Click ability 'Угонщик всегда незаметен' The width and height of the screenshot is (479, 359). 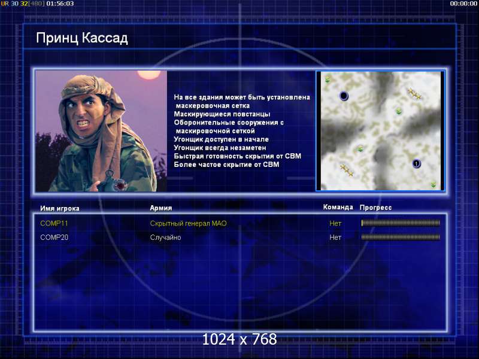[220, 148]
